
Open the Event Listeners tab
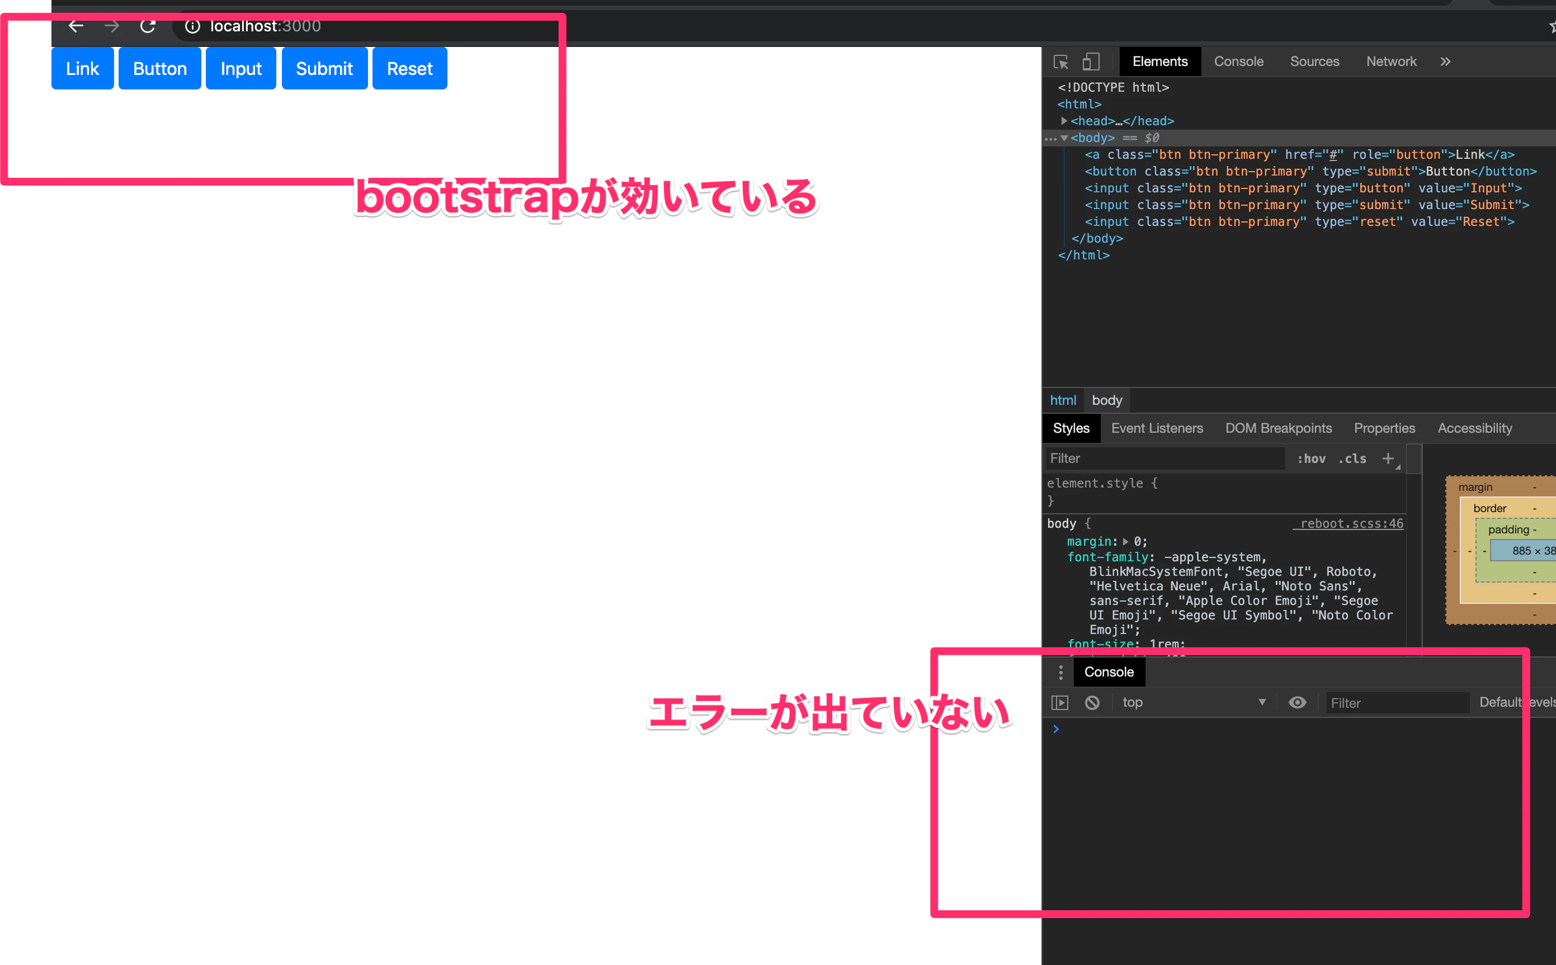click(1157, 428)
